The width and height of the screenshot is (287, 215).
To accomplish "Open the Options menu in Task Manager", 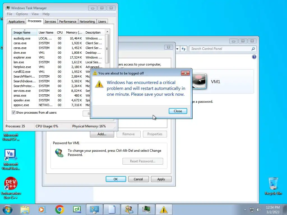I will [x=22, y=14].
